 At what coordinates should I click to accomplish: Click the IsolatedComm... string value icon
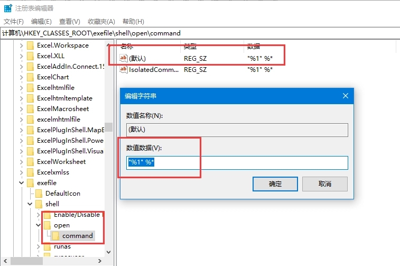[124, 69]
